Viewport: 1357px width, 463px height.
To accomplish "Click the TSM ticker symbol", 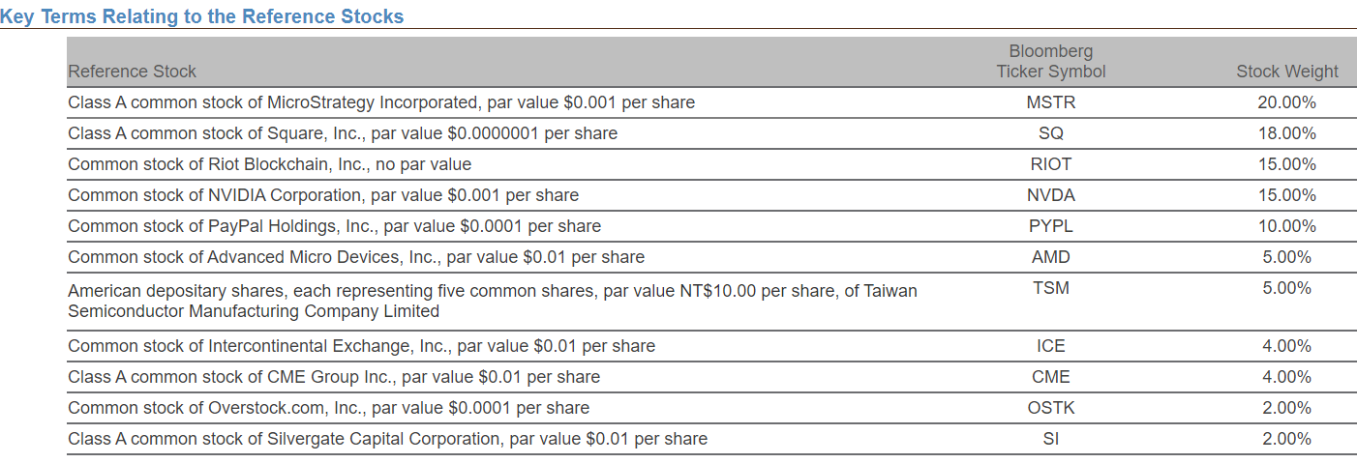I will pos(1051,288).
